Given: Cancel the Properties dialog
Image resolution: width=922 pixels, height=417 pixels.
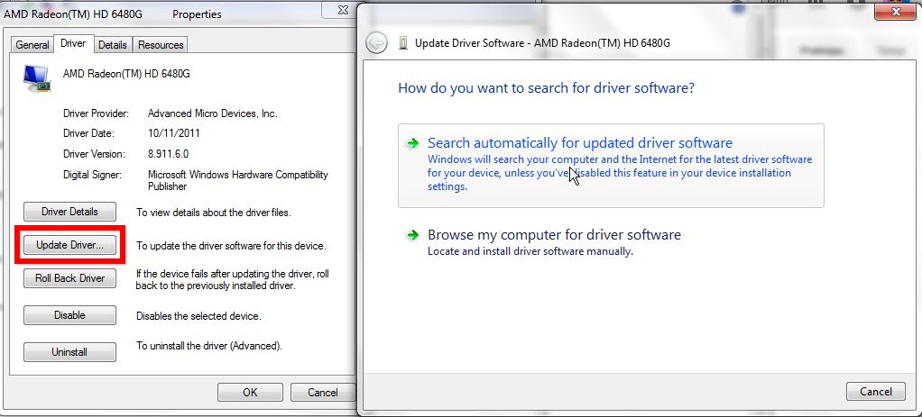Looking at the screenshot, I should 323,393.
